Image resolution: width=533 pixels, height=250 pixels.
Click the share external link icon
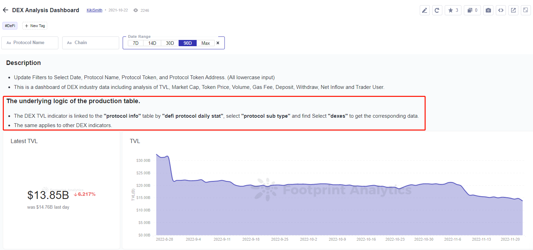coord(513,10)
